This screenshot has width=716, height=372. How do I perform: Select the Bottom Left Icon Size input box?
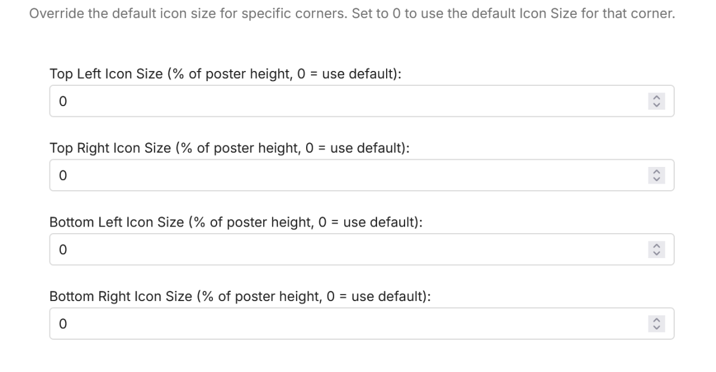click(346, 249)
